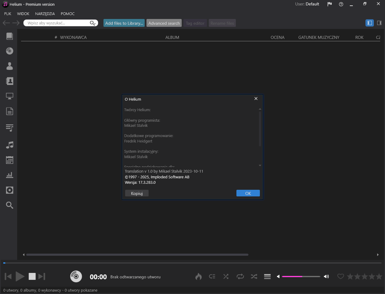This screenshot has height=294, width=385.
Task: Go forward with the right arrow
Action: 16,23
